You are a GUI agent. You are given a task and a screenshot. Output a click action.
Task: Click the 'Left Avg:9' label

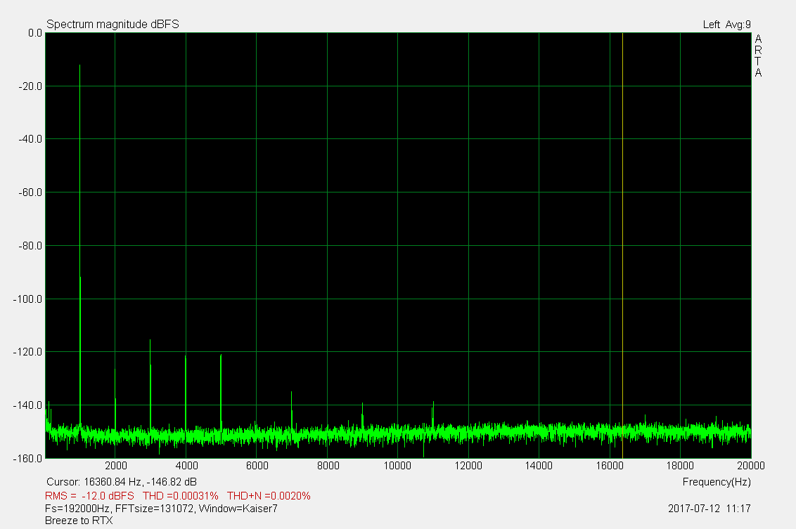pyautogui.click(x=726, y=25)
